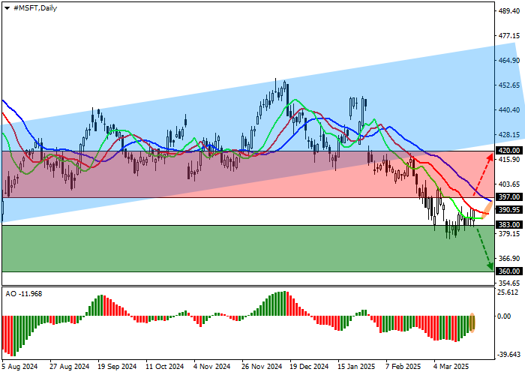
Task: Click the 390.95 current price tag
Action: point(508,210)
